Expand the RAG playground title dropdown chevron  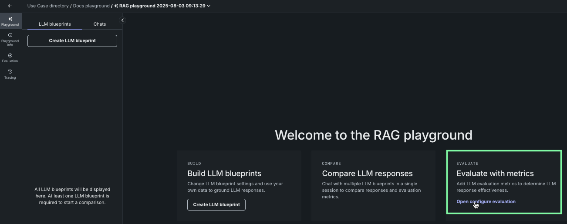click(209, 6)
